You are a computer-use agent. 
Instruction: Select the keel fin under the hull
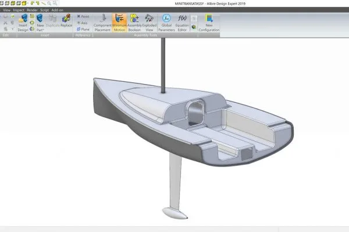[x=176, y=181]
